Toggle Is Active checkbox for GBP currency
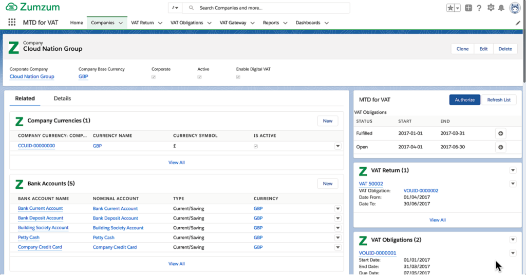The width and height of the screenshot is (526, 276). [256, 146]
